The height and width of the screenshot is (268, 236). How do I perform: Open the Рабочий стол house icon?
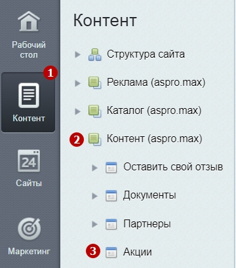[x=29, y=22]
